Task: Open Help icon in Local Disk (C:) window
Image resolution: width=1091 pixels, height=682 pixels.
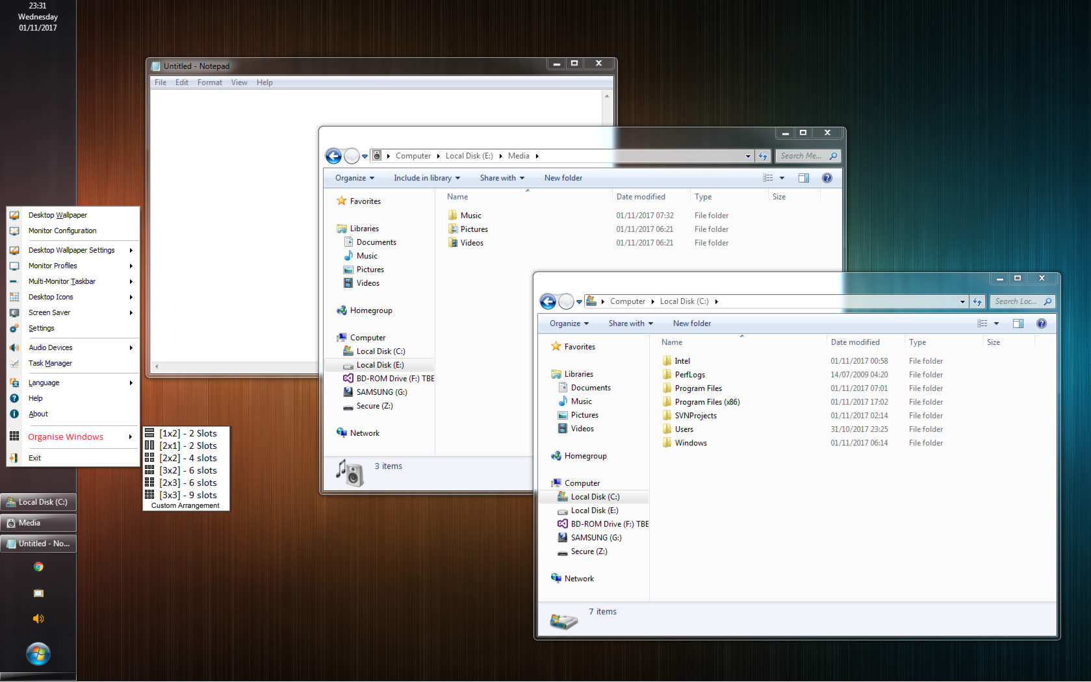Action: coord(1041,323)
